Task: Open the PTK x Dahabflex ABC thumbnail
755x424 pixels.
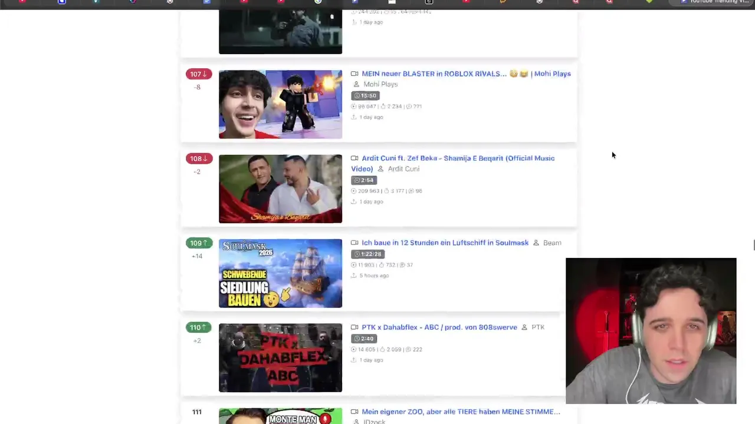Action: [280, 357]
